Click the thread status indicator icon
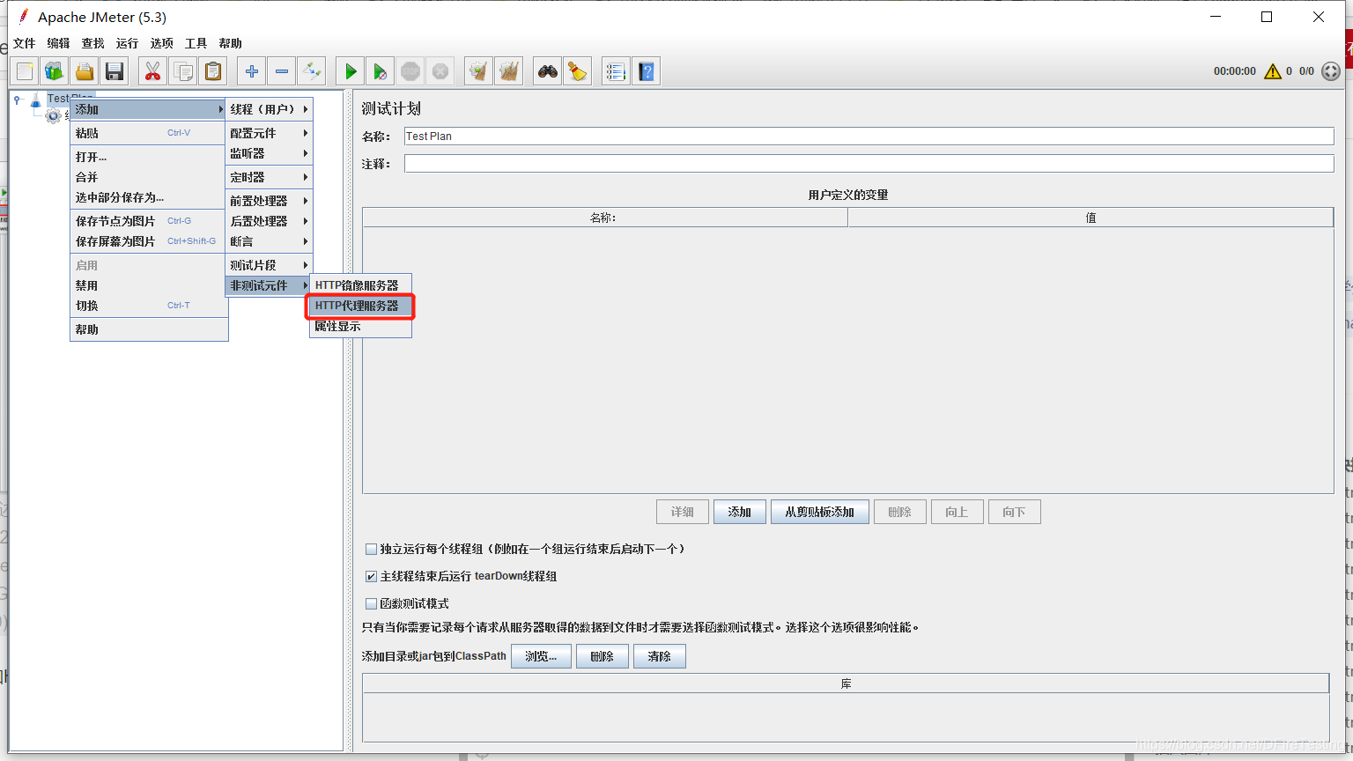Screen dimensions: 1353x761 [1331, 71]
